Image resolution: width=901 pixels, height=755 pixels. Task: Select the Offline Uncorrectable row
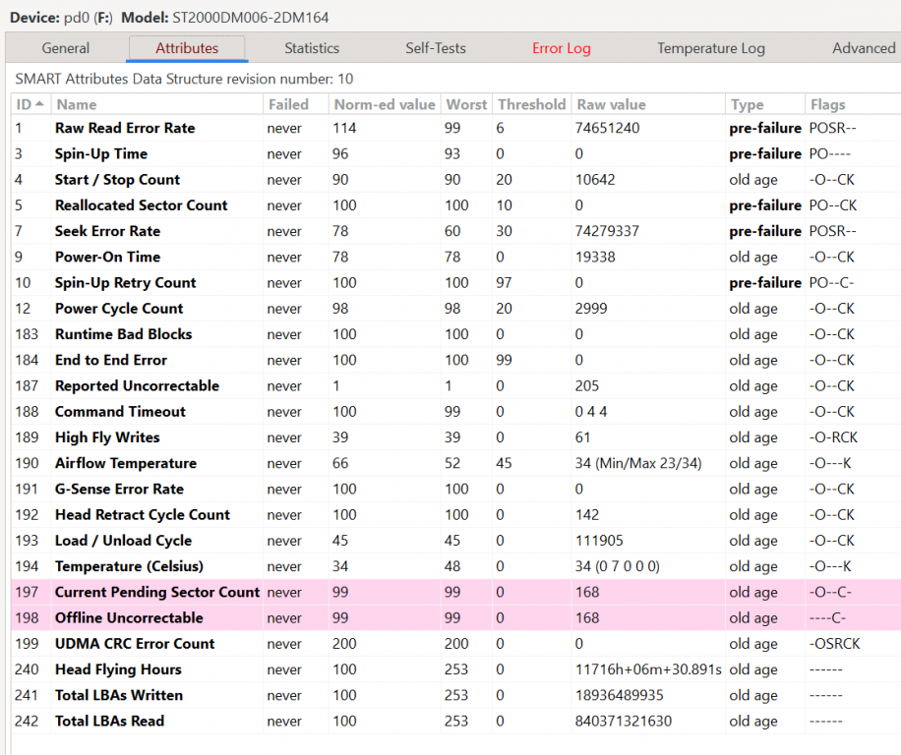coord(129,617)
